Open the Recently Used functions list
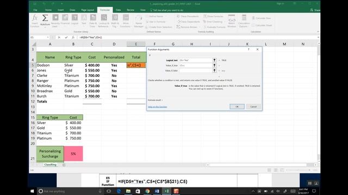Viewport: 348px width, 195px height. click(x=55, y=21)
